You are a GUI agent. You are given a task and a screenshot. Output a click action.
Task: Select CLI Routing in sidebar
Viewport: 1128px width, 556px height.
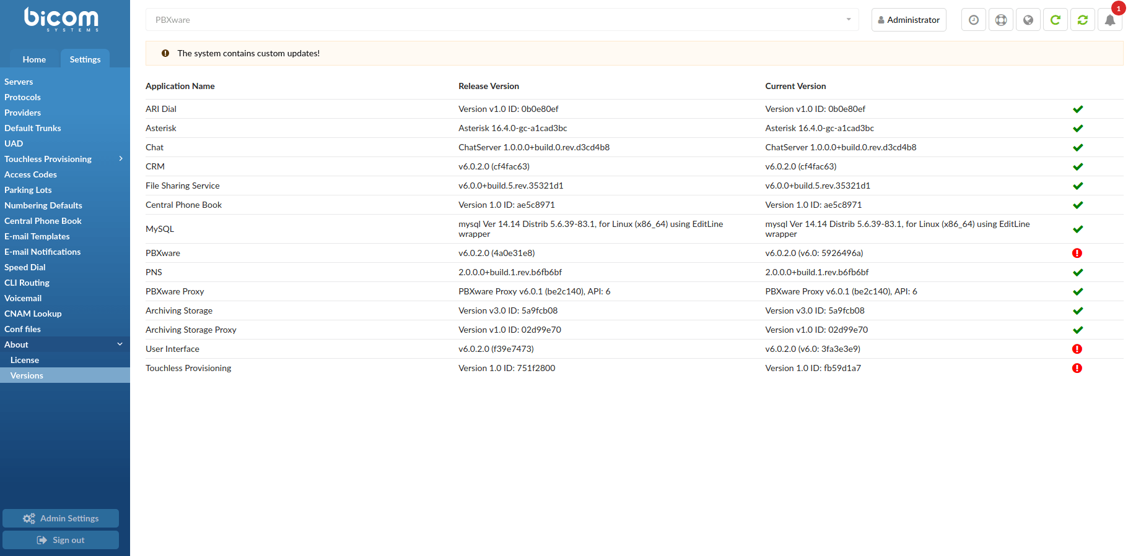point(27,283)
